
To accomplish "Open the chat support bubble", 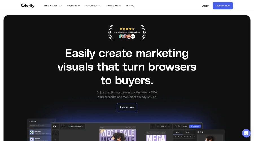I will point(246,133).
